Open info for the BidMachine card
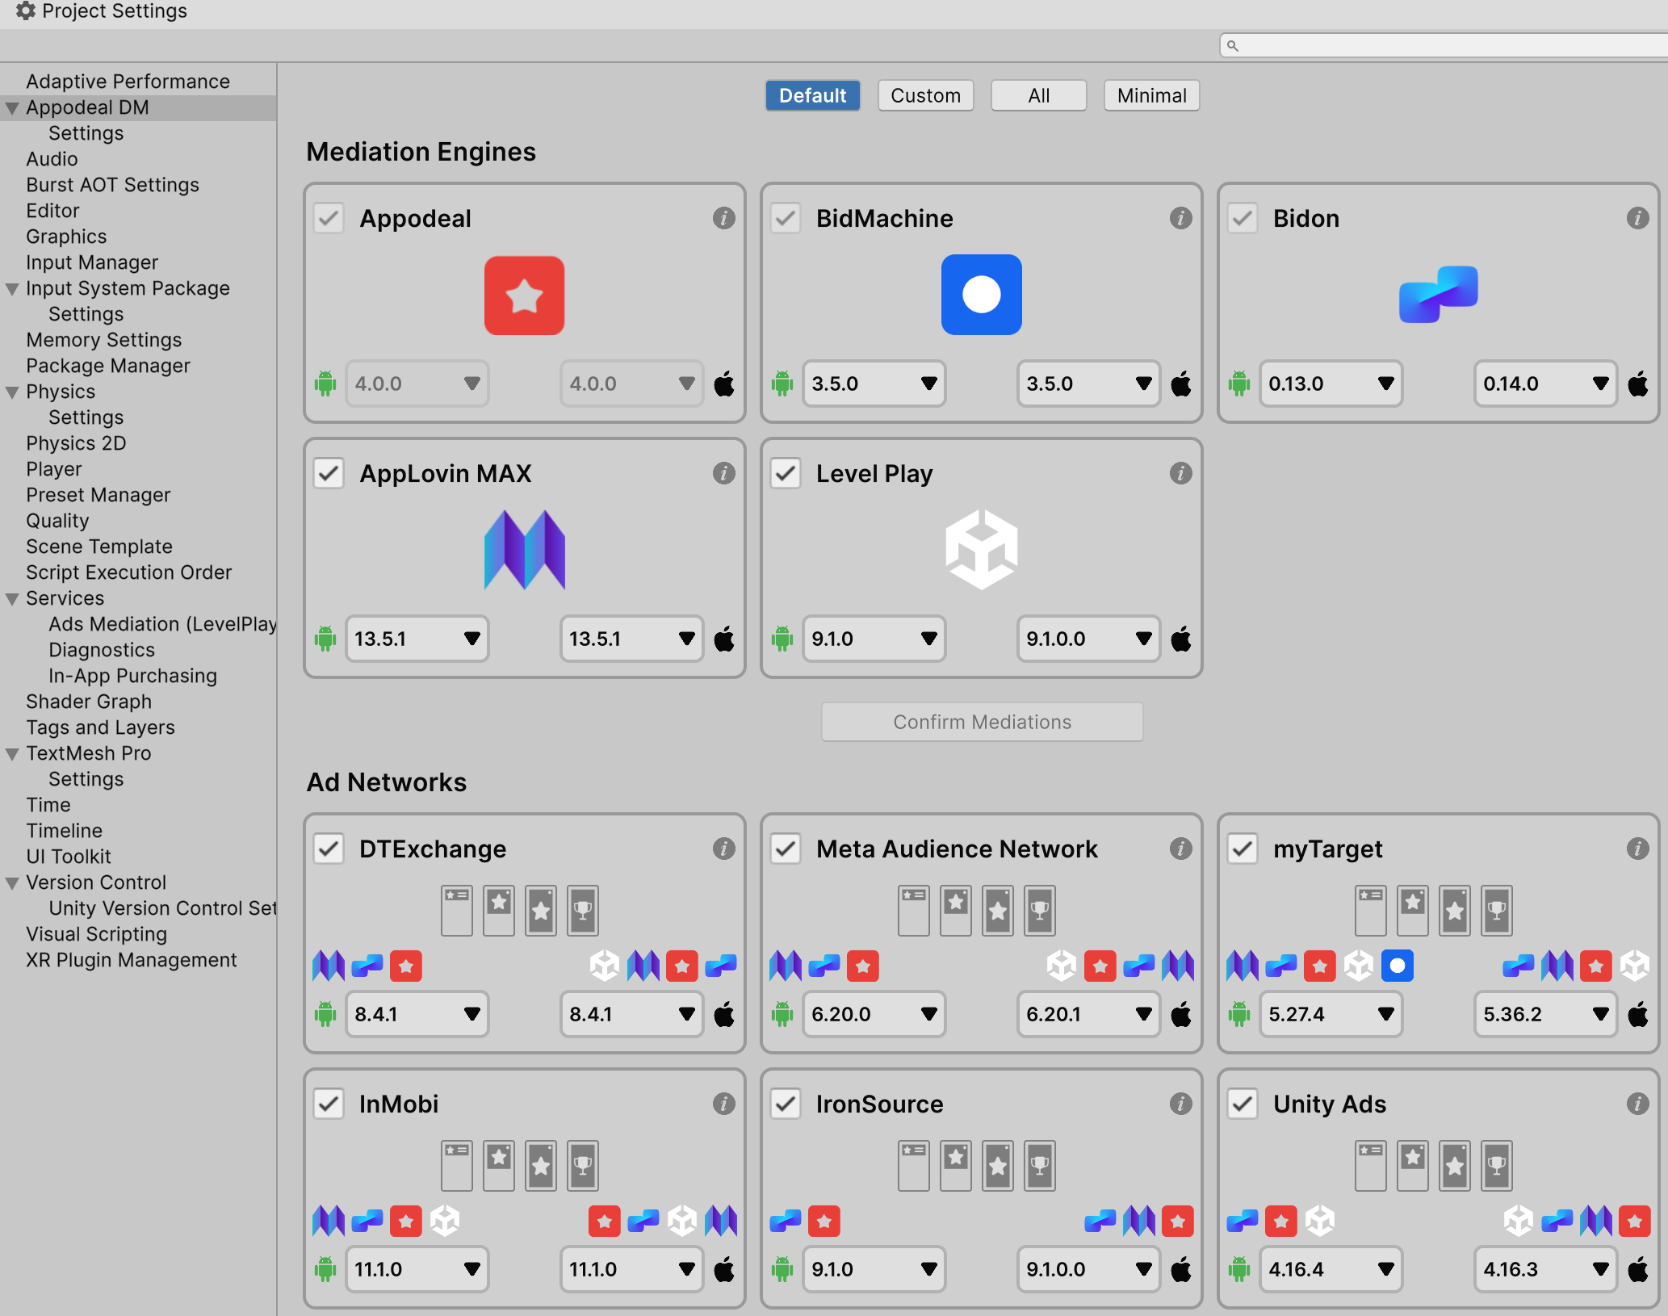This screenshot has width=1668, height=1316. [x=1180, y=218]
